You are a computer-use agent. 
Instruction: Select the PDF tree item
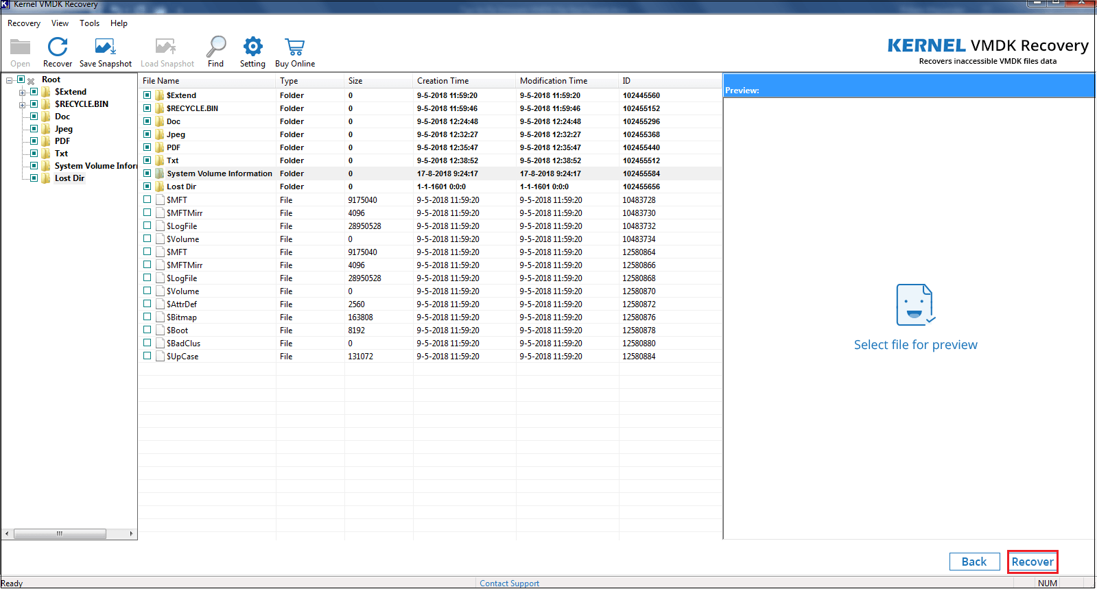(x=62, y=141)
